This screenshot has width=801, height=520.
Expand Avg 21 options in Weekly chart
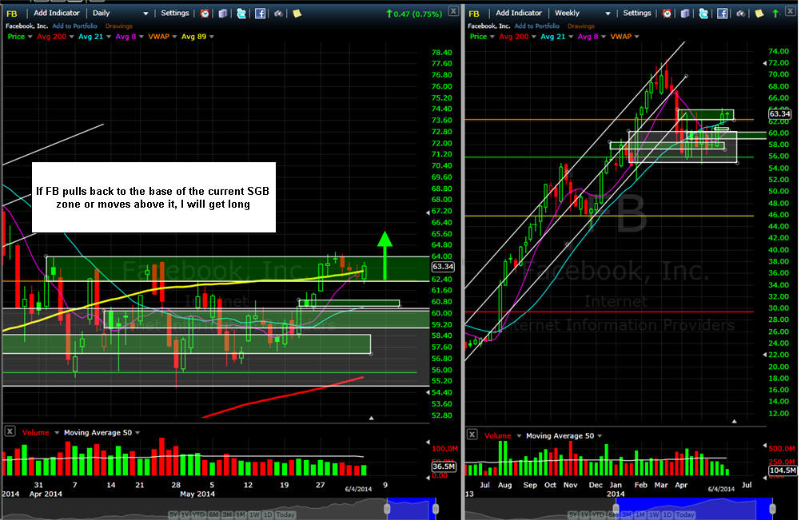click(571, 37)
